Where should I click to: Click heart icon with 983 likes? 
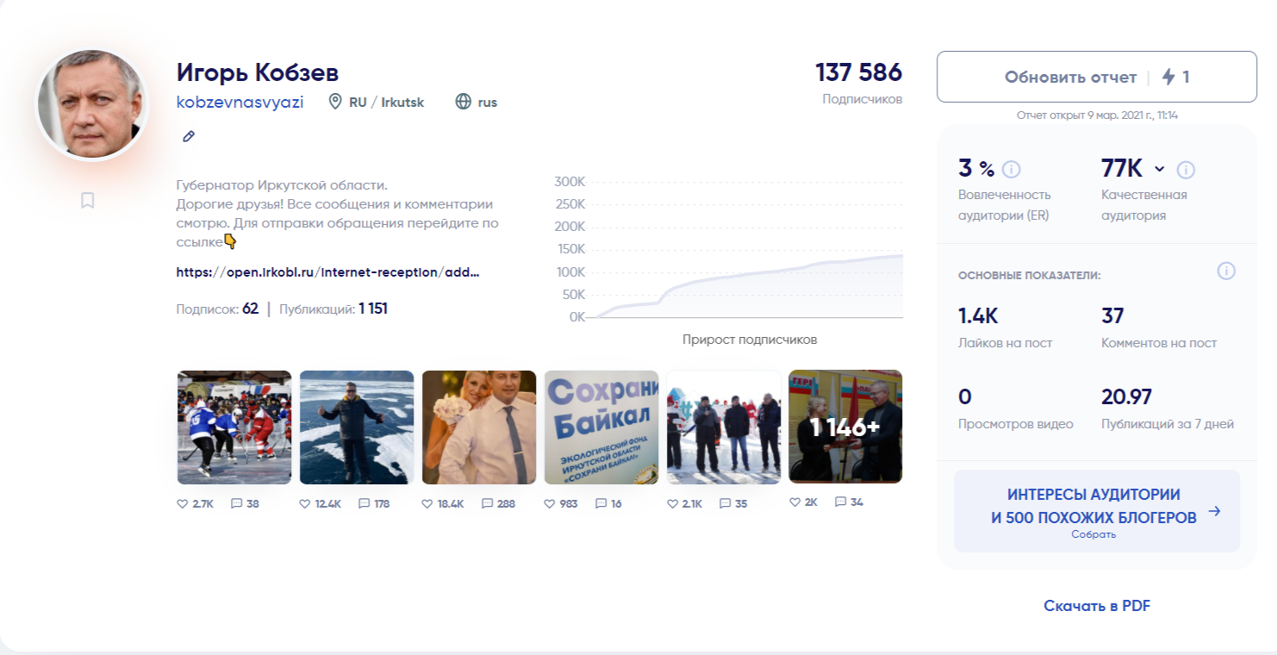pos(550,503)
